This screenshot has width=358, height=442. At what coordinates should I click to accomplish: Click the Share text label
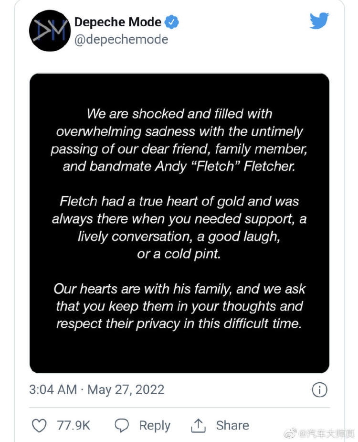point(232,425)
